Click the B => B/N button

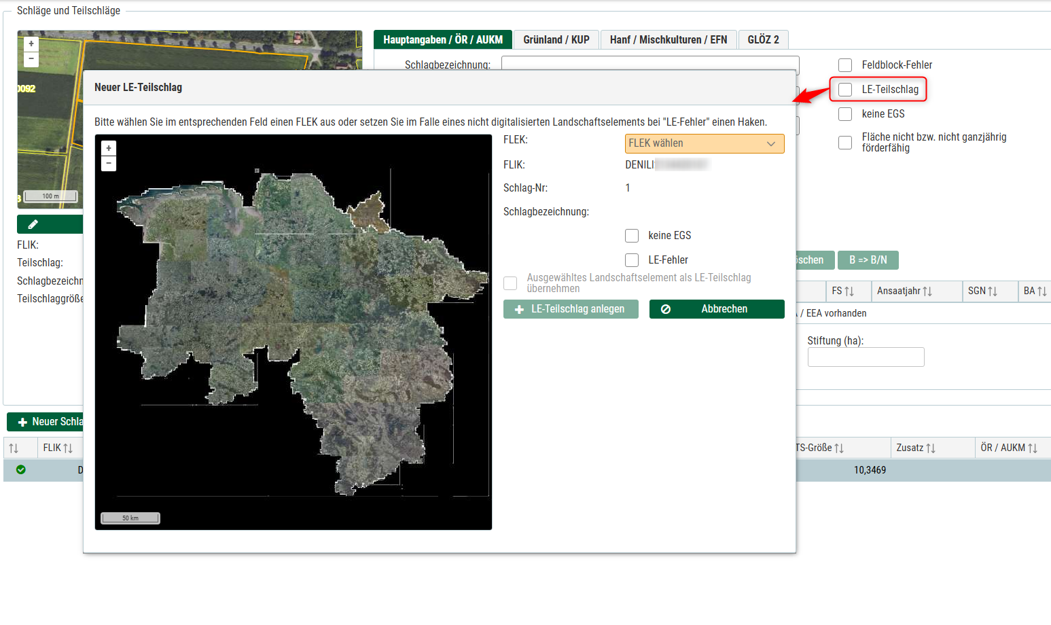(868, 260)
